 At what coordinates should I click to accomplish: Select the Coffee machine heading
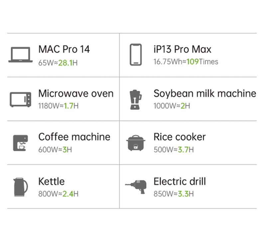pos(74,137)
